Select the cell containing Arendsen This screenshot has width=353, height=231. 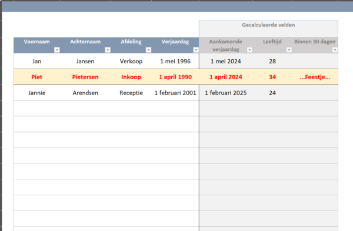pos(85,93)
